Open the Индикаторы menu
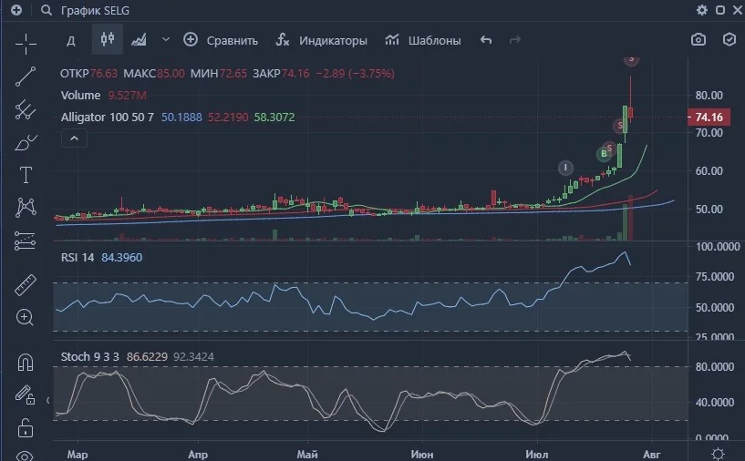Viewport: 745px width, 461px height. [x=322, y=40]
